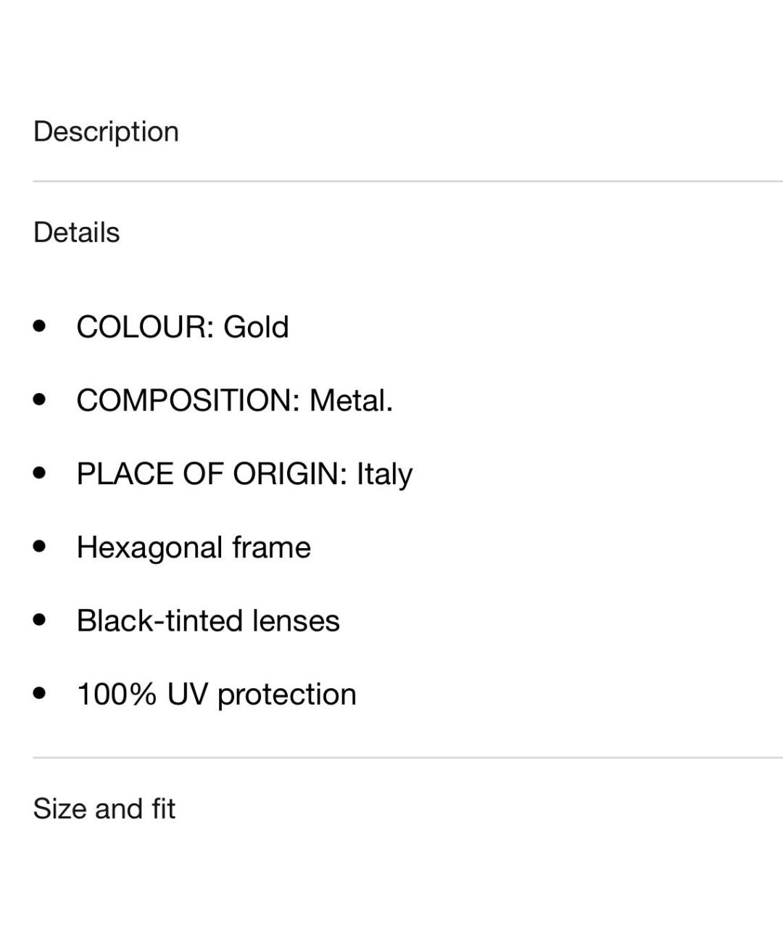The image size is (783, 928).
Task: Select the COLOUR: Gold line
Action: coord(183,327)
